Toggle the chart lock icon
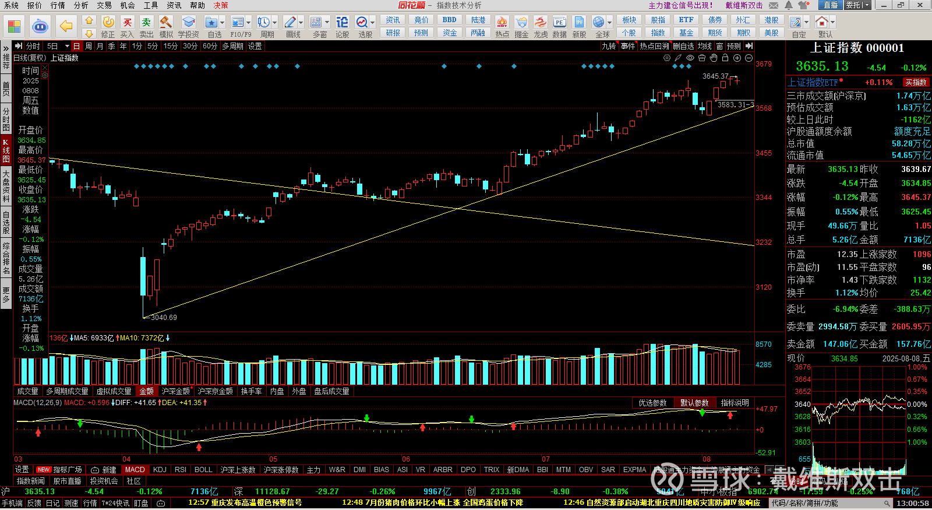The image size is (932, 510). 725,58
